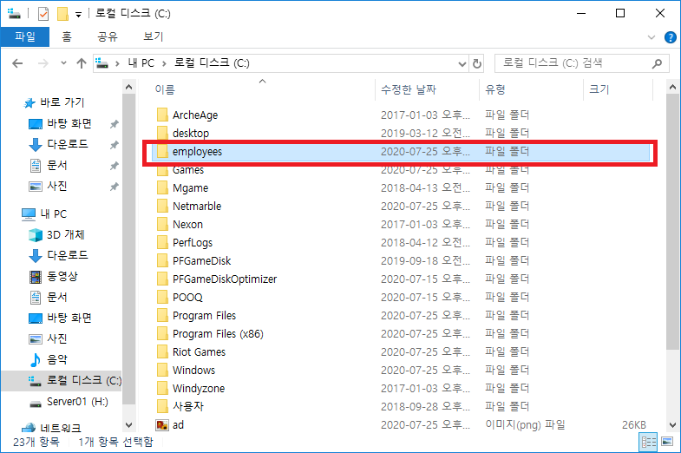Click the Program Files folder icon

point(162,315)
